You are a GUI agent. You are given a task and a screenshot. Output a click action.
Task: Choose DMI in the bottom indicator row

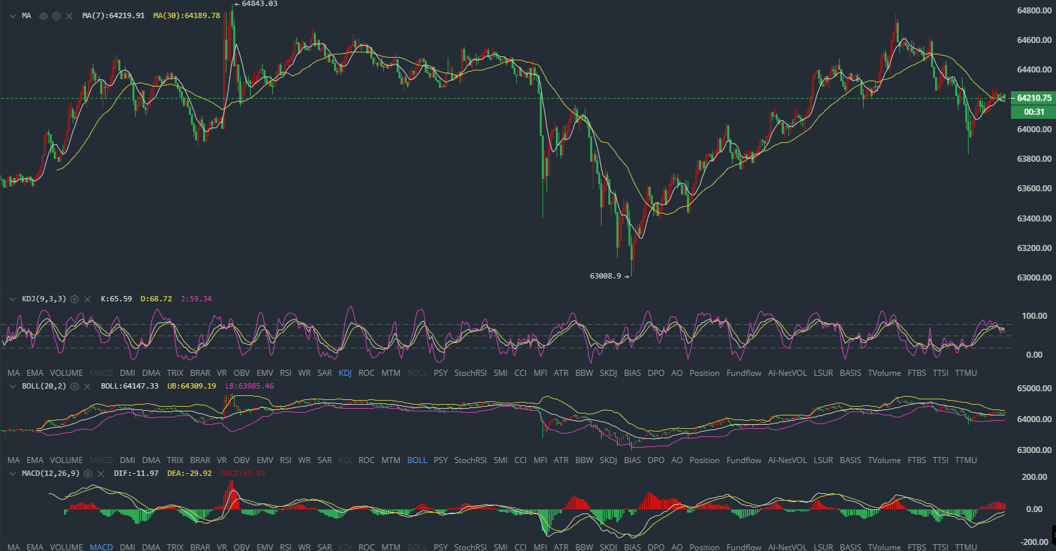(x=128, y=548)
